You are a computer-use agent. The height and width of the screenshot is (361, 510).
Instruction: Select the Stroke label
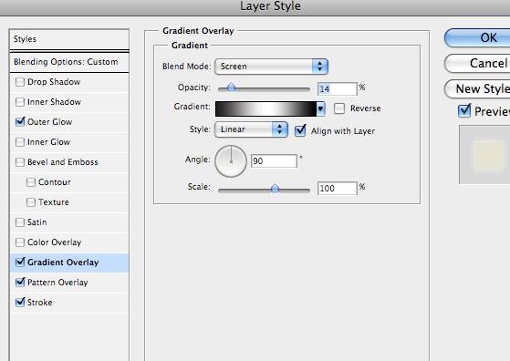coord(39,303)
